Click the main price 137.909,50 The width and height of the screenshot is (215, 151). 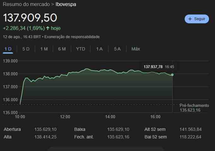[30, 18]
